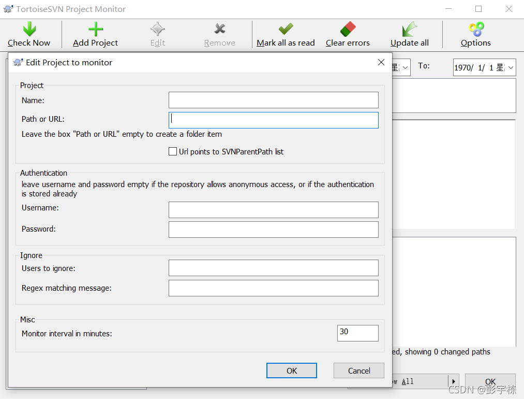Enable Url points to SVNParentPath list
This screenshot has height=399, width=524.
[x=173, y=152]
